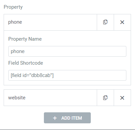Click empty area right of phone title
Viewport: 135px width, 130px height.
tap(59, 22)
